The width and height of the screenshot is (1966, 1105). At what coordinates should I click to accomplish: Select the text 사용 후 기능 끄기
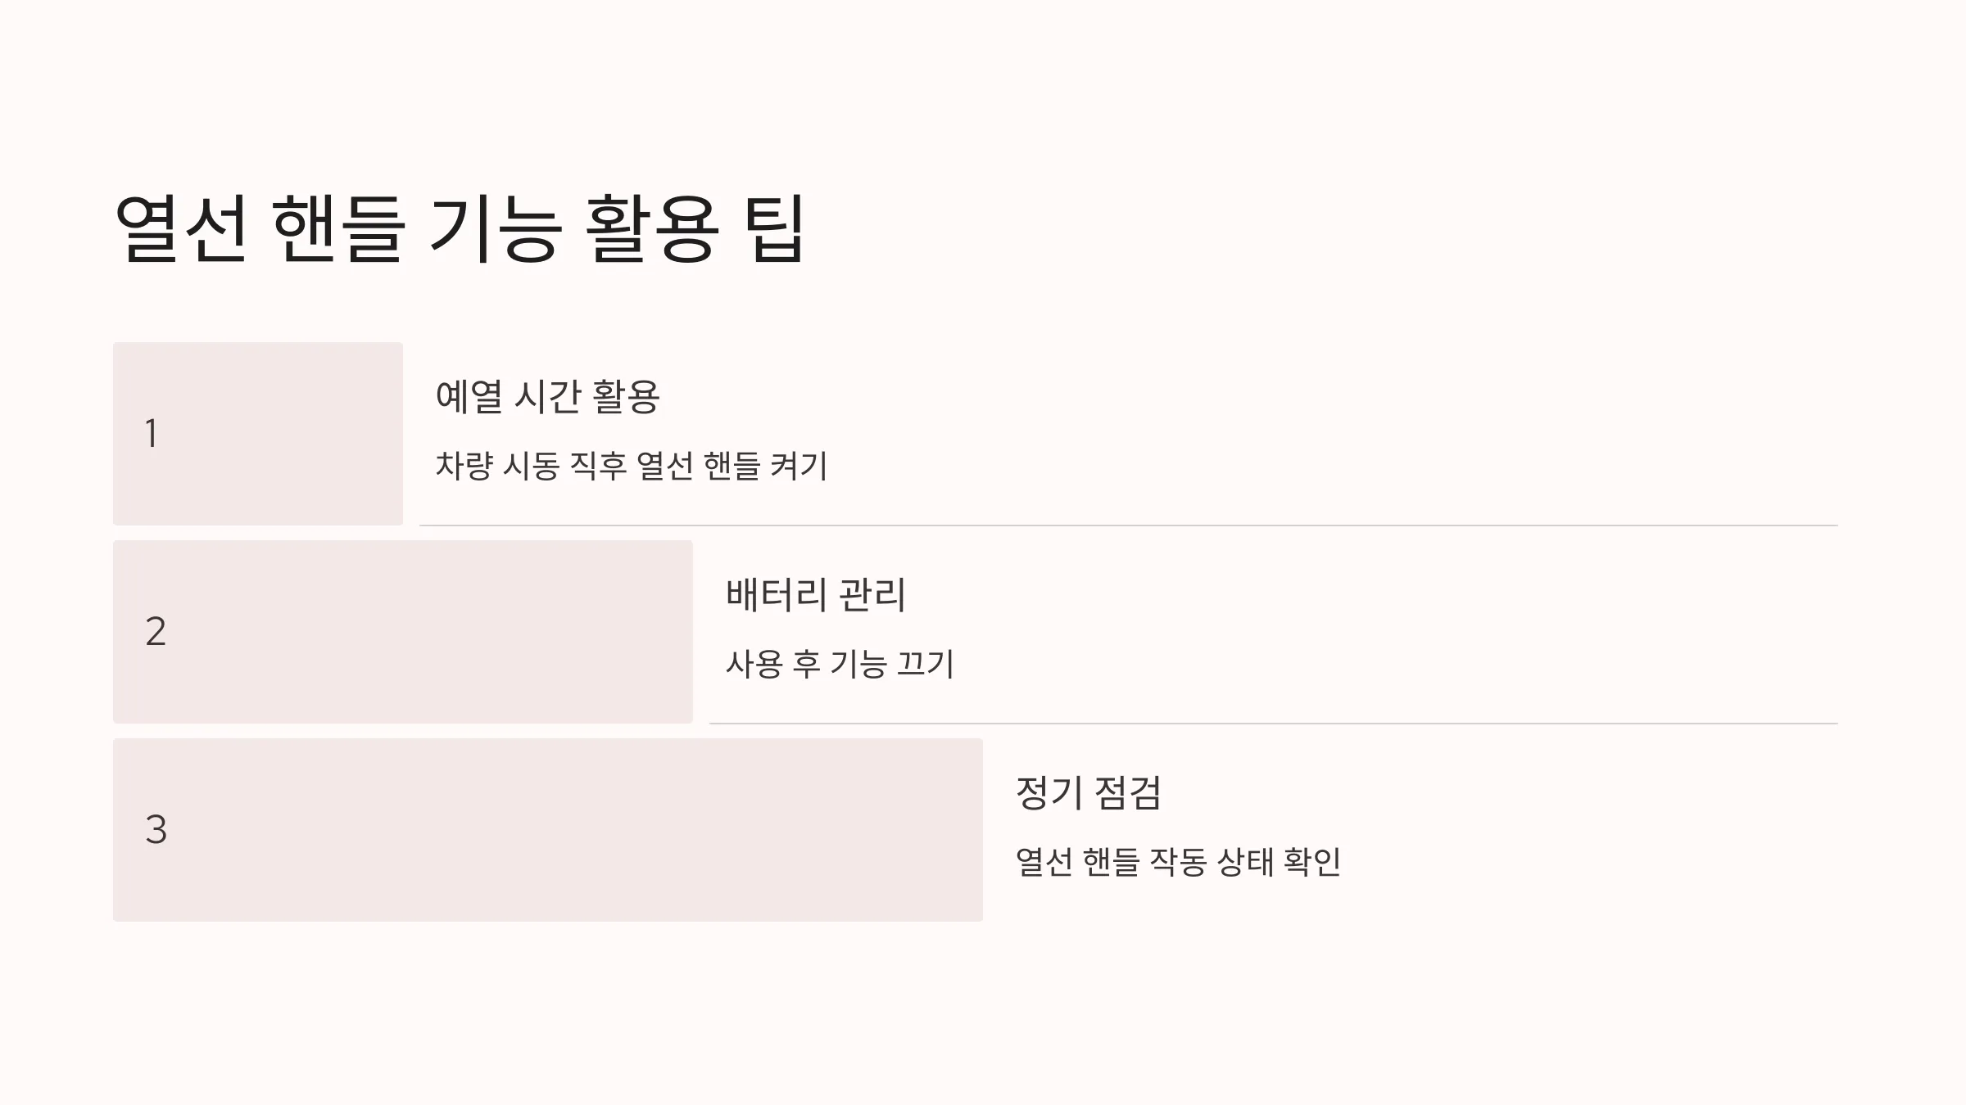(840, 664)
